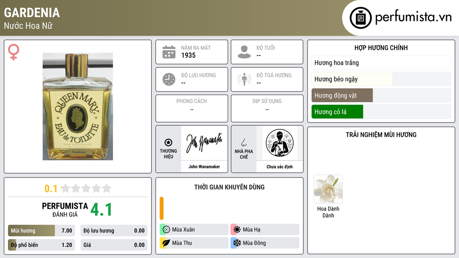Click the clock icon for Độ lưu hương
Image resolution: width=459 pixels, height=258 pixels.
(x=169, y=79)
